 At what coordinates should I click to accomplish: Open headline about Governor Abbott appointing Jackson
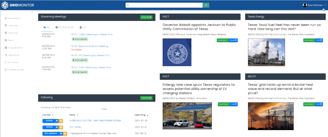click(x=199, y=27)
